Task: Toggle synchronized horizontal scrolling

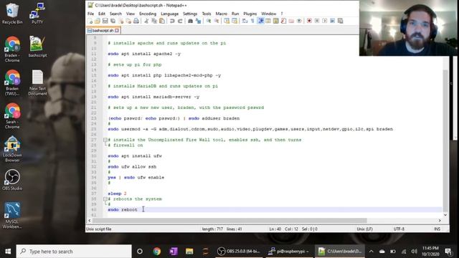Action: click(235, 21)
